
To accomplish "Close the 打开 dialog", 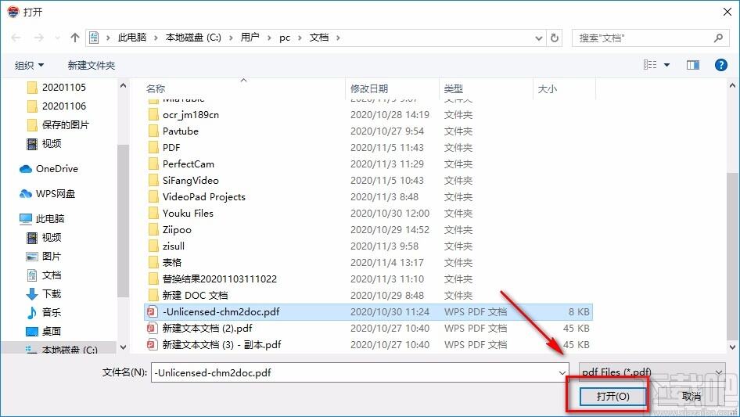I will point(727,12).
